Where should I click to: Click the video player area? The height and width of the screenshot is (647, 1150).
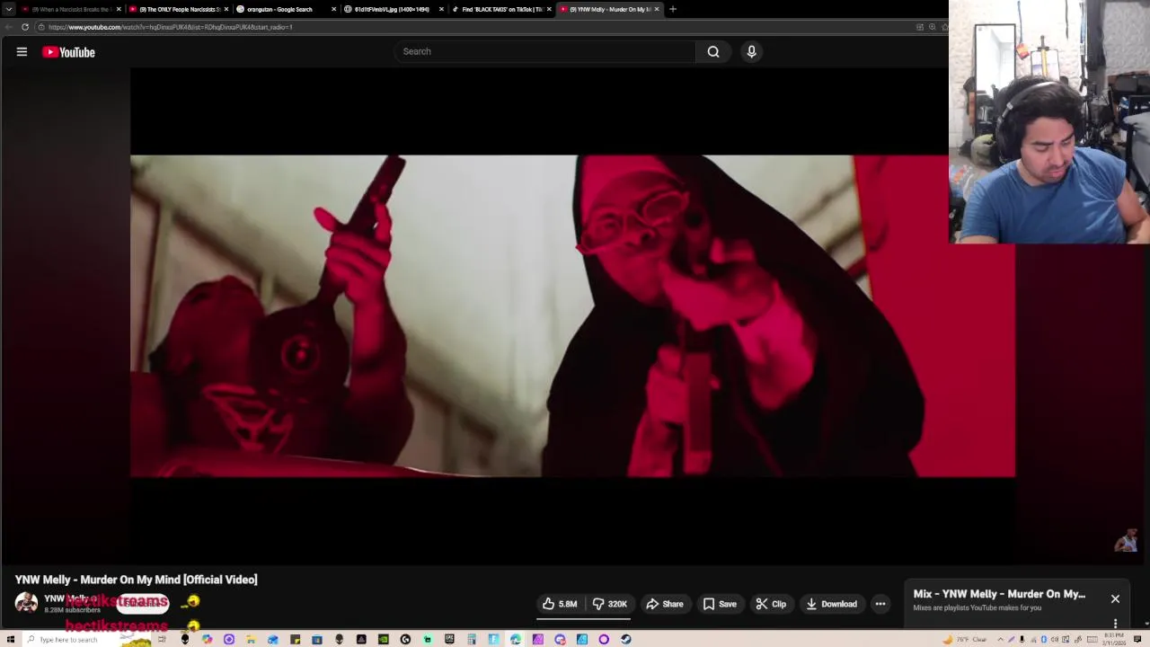click(x=573, y=315)
